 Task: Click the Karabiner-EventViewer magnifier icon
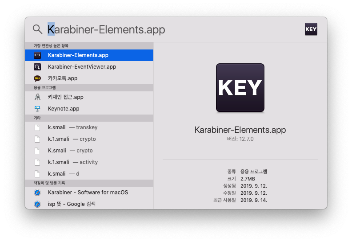37,67
